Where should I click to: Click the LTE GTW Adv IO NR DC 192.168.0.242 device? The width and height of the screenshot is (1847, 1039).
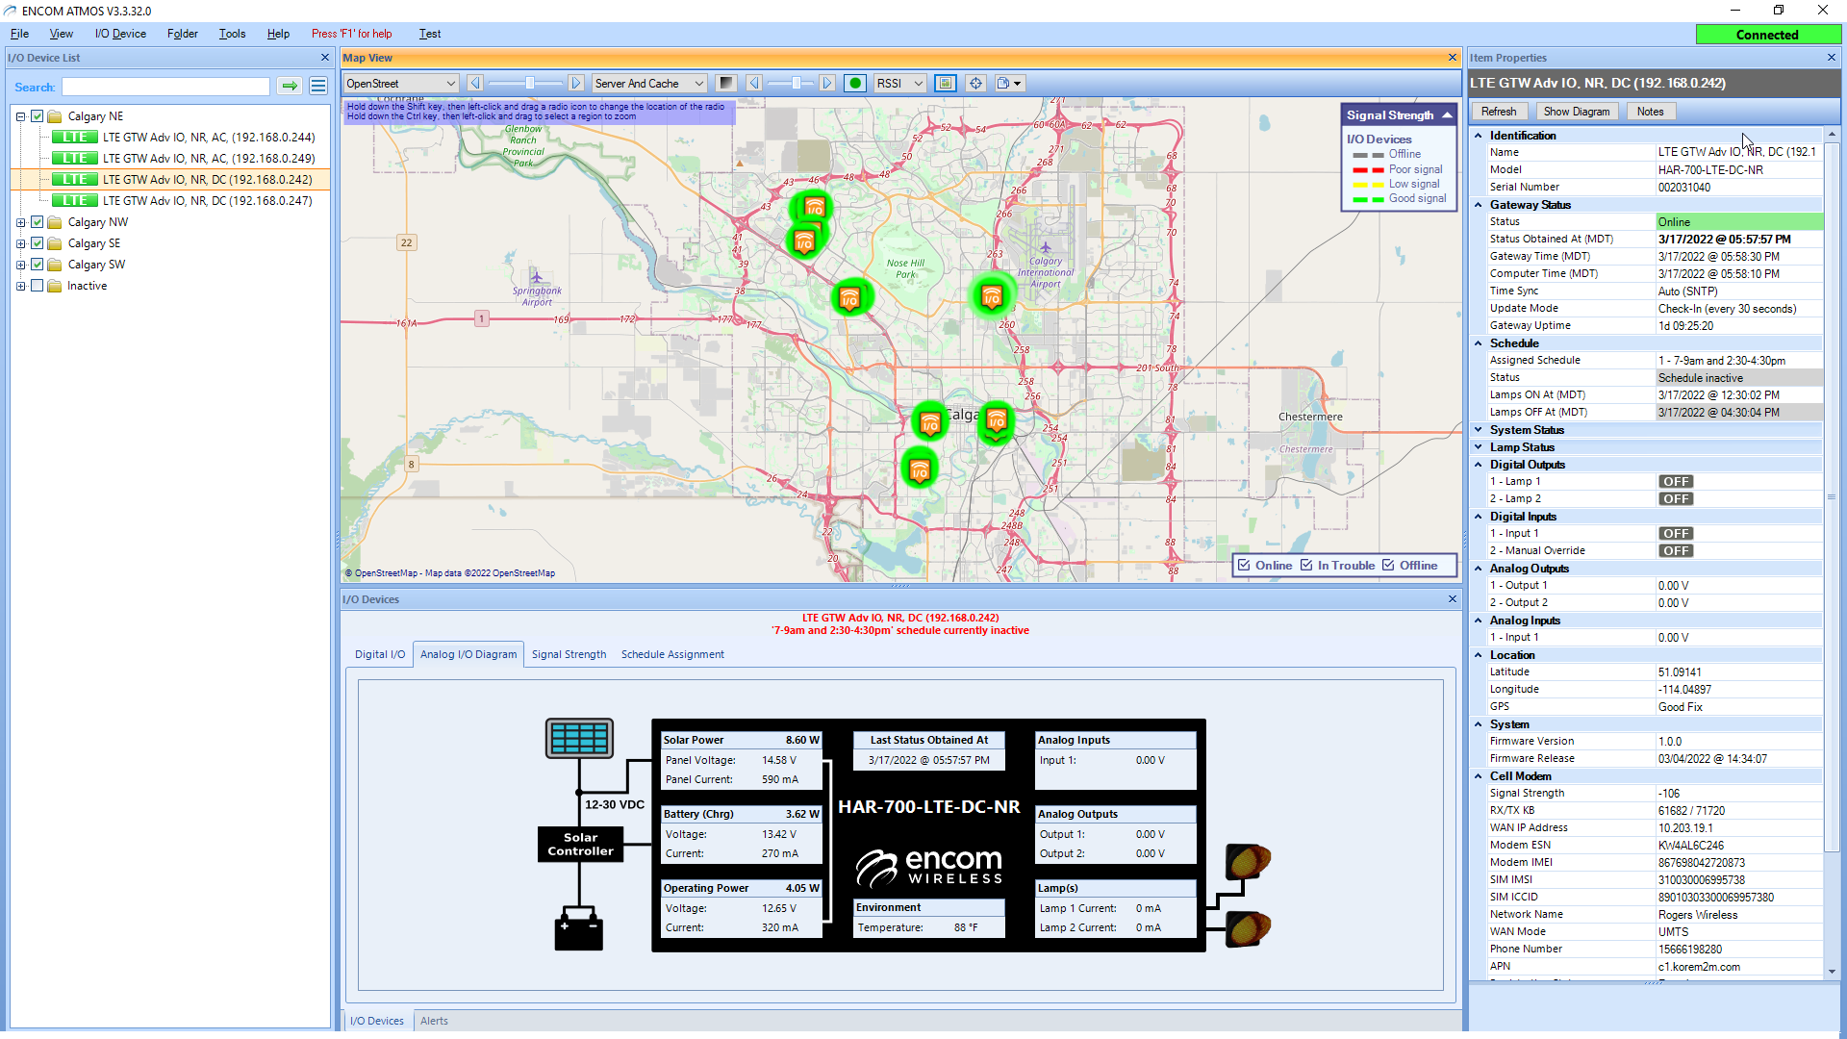click(206, 179)
